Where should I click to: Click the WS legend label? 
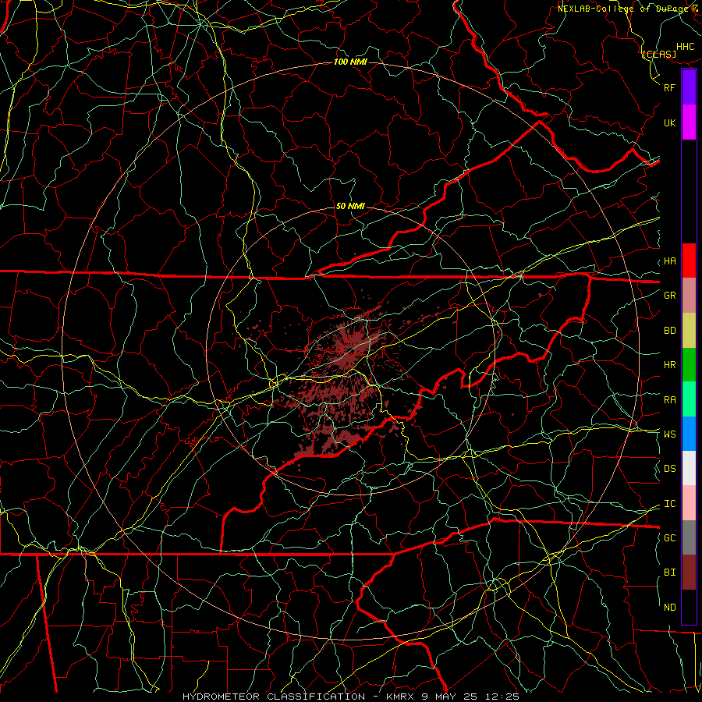click(x=669, y=434)
